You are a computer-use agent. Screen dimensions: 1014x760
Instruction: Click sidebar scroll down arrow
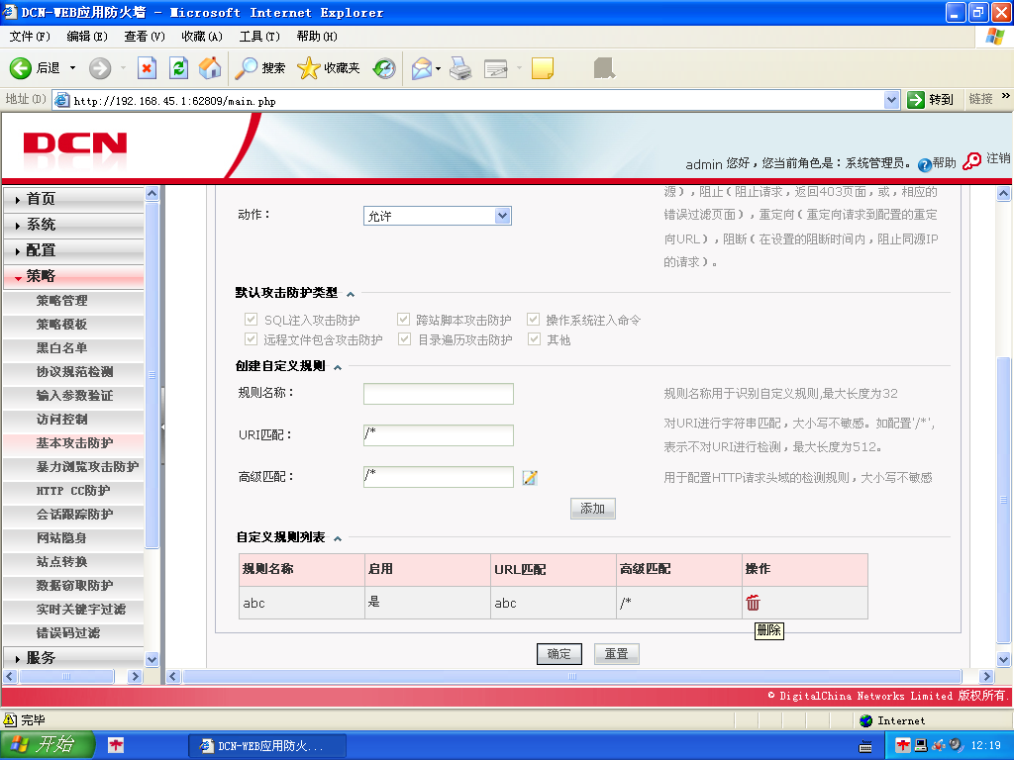(152, 660)
